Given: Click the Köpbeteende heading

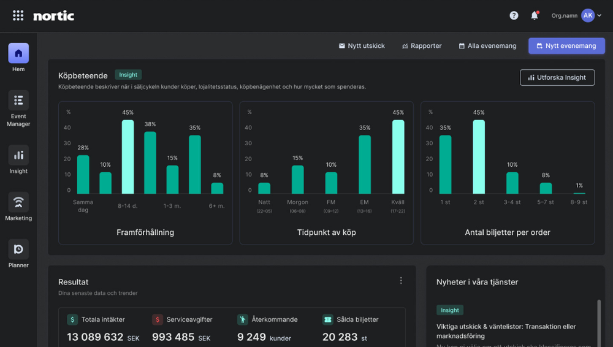Looking at the screenshot, I should point(83,75).
